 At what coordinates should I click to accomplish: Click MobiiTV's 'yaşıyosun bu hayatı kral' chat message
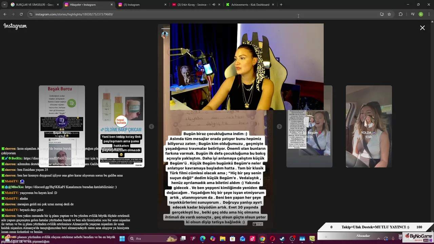(x=38, y=193)
